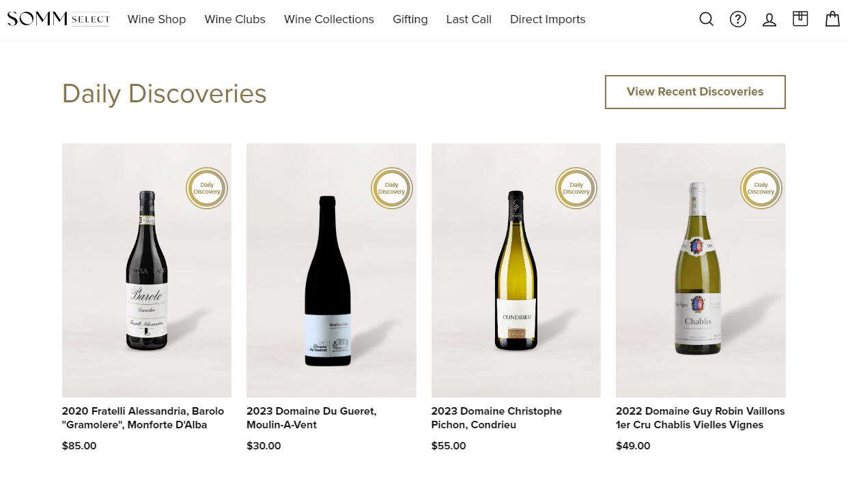848x489 pixels.
Task: Click Daily Discovery badge on Barolo bottle
Action: pyautogui.click(x=207, y=188)
